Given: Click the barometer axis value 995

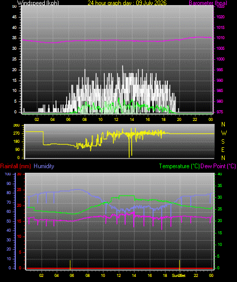Looking at the screenshot, I should (220, 70).
